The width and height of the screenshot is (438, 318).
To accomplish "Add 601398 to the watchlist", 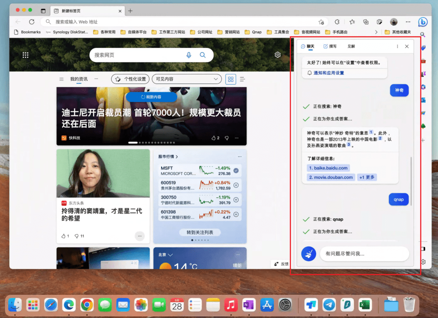I will click(x=236, y=214).
